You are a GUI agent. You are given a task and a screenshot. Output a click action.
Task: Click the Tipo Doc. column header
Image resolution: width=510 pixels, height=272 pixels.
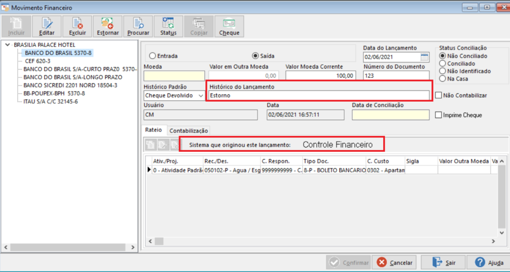coord(334,161)
